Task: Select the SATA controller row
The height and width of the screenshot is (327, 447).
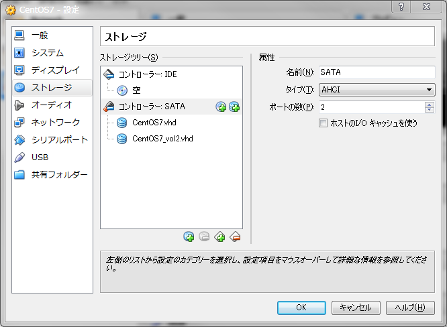Action: [x=171, y=107]
